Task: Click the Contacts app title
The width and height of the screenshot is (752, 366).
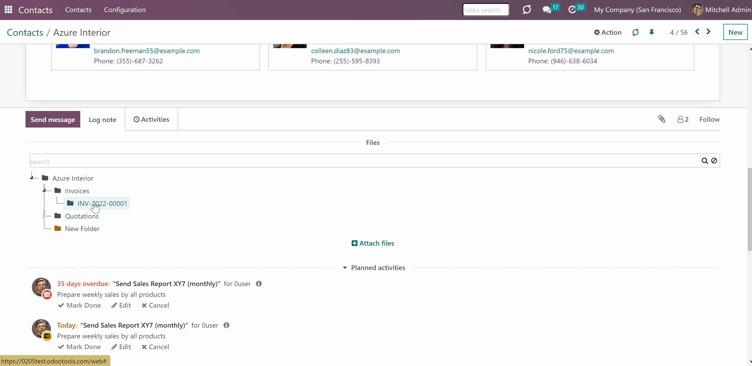Action: click(35, 10)
